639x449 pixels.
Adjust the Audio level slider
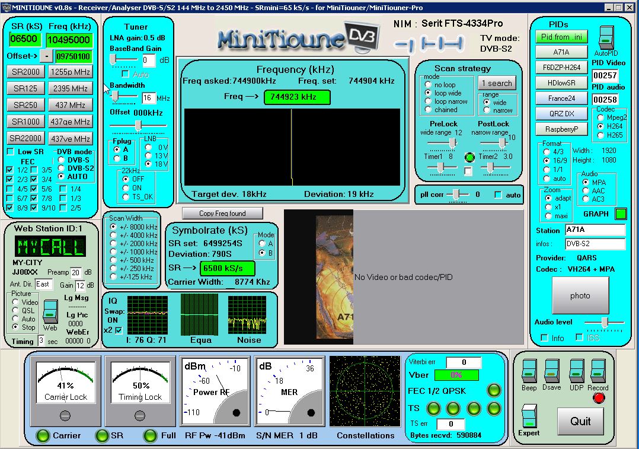click(604, 323)
